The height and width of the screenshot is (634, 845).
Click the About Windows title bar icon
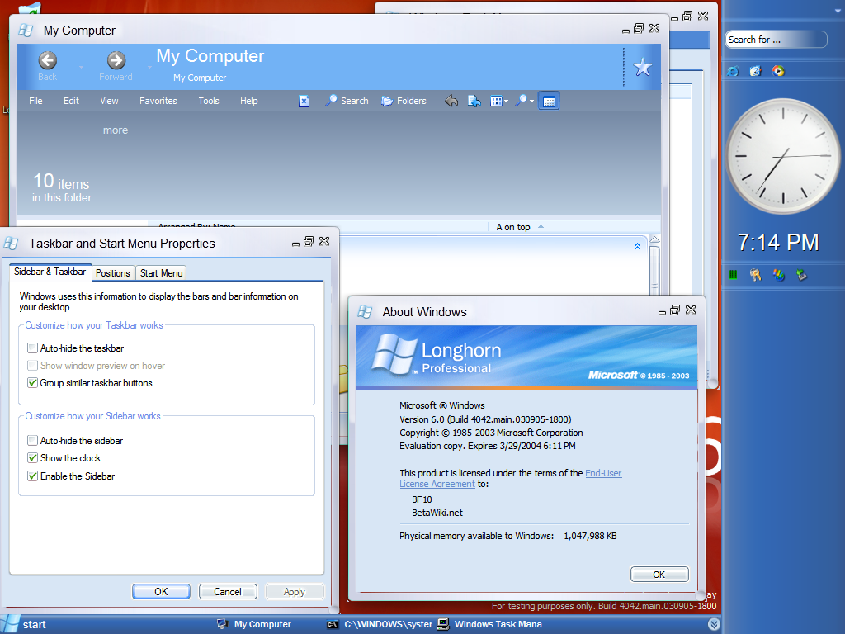pos(365,311)
